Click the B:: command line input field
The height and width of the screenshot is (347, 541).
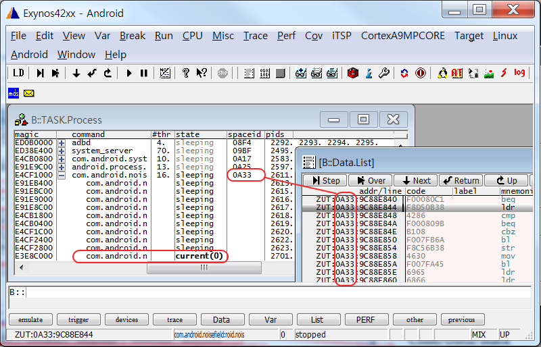click(x=270, y=293)
